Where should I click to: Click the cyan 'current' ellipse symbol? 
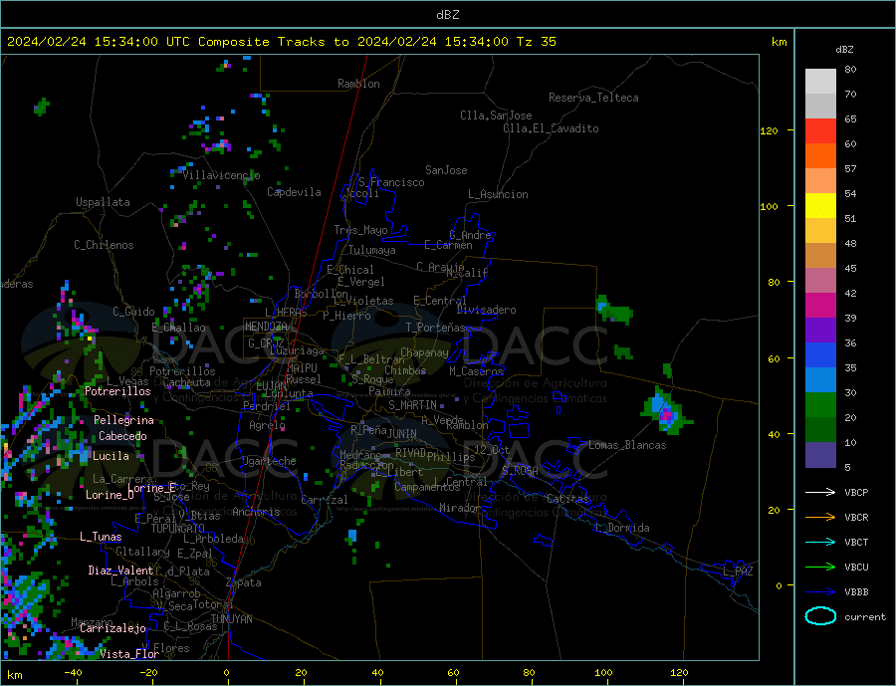tap(820, 616)
